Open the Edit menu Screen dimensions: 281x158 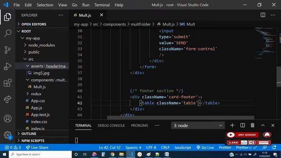click(28, 5)
